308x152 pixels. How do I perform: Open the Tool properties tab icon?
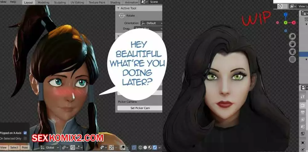coord(303,97)
